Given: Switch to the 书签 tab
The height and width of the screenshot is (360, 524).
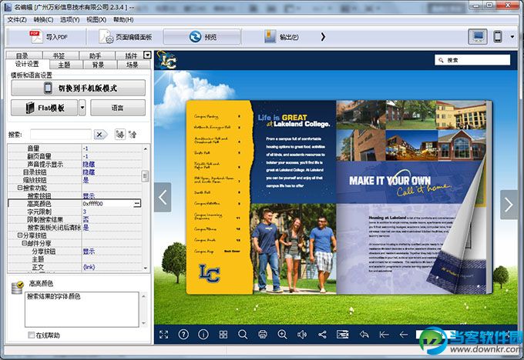Looking at the screenshot, I should pyautogui.click(x=60, y=55).
